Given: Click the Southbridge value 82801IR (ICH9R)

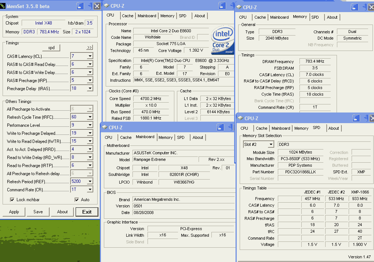Looking at the screenshot, I should click(x=184, y=174).
